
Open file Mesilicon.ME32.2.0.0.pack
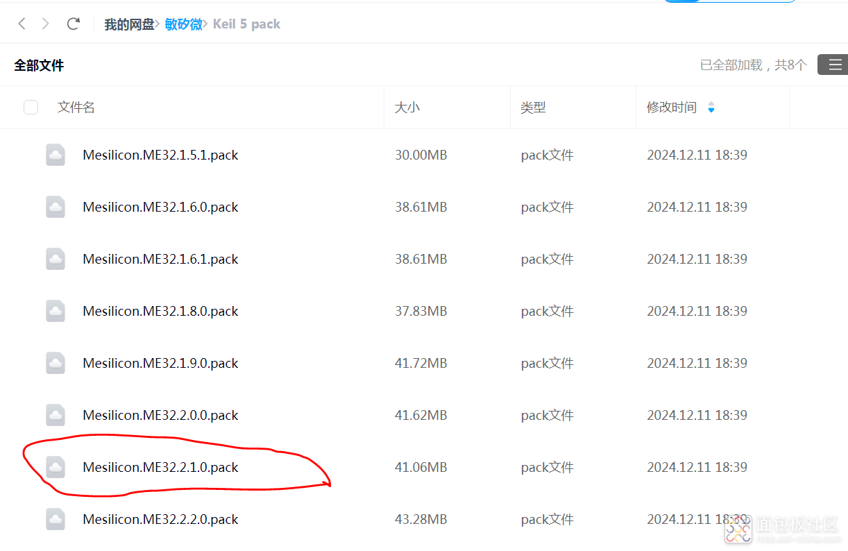click(x=160, y=415)
